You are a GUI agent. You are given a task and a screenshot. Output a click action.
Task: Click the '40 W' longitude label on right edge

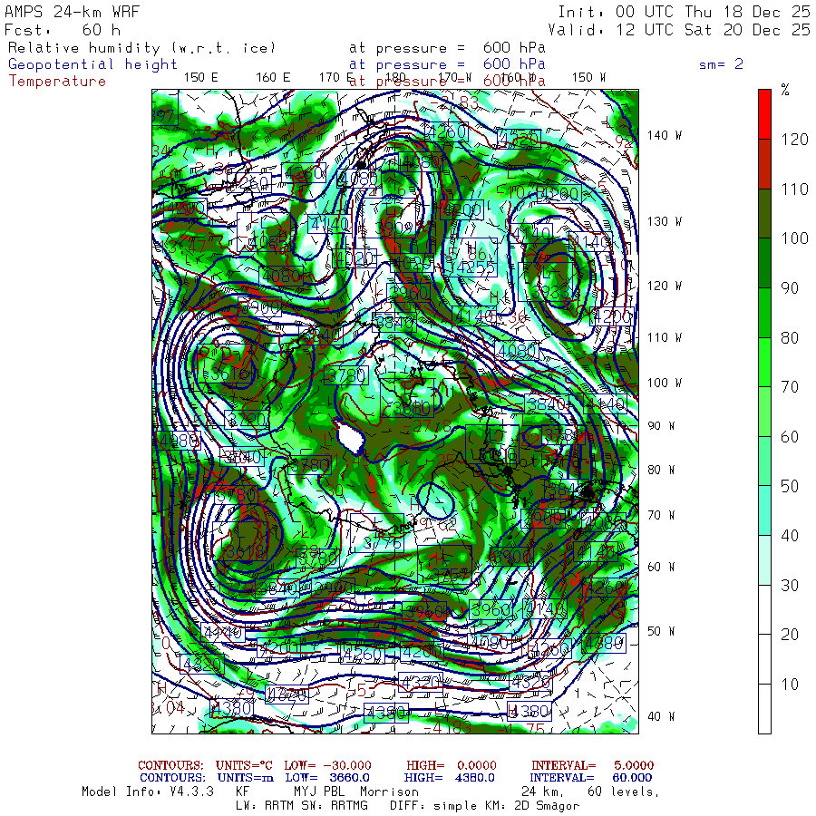[659, 716]
